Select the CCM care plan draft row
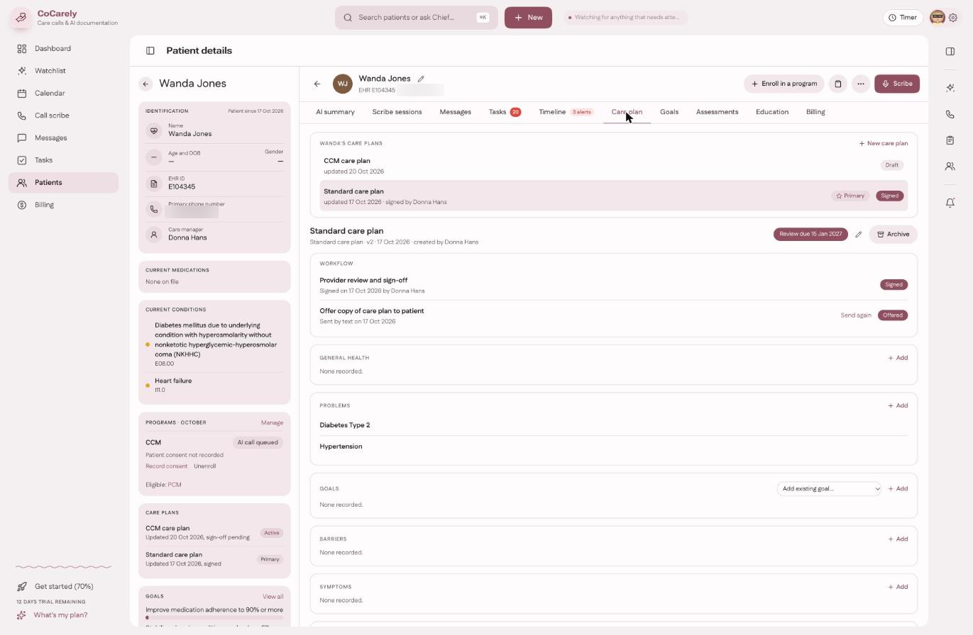This screenshot has height=635, width=973. [613, 166]
